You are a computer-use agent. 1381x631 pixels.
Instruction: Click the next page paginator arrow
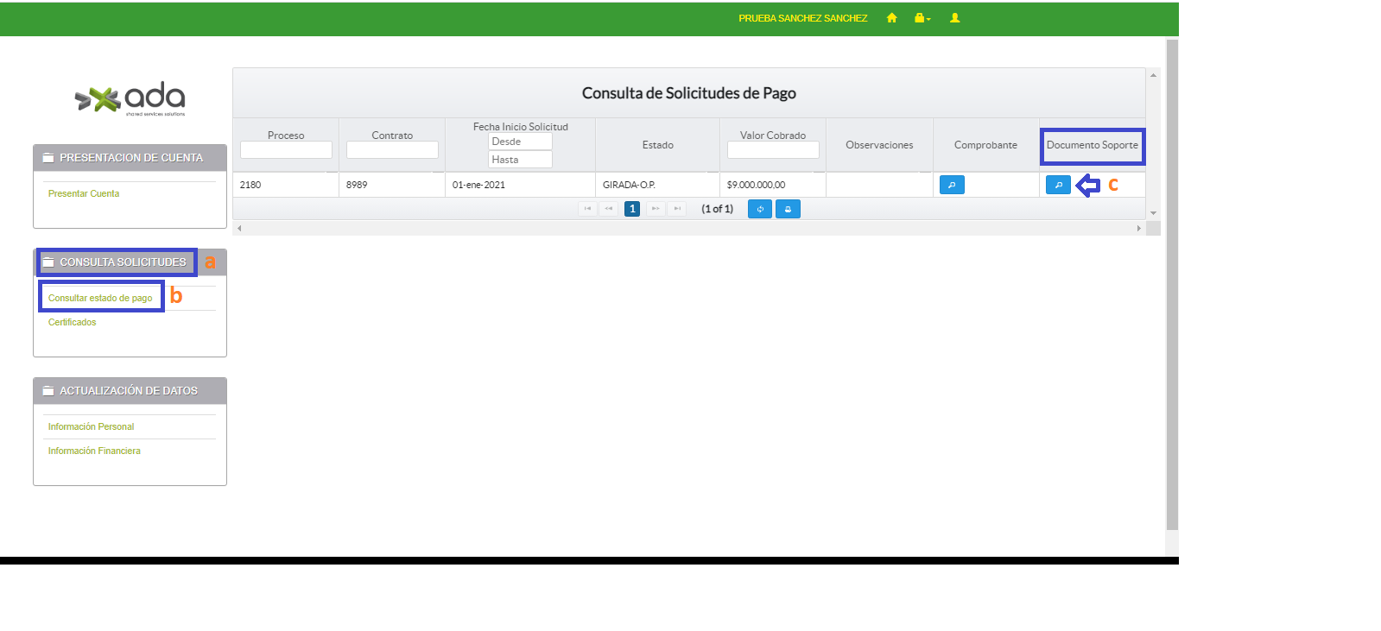click(x=656, y=209)
